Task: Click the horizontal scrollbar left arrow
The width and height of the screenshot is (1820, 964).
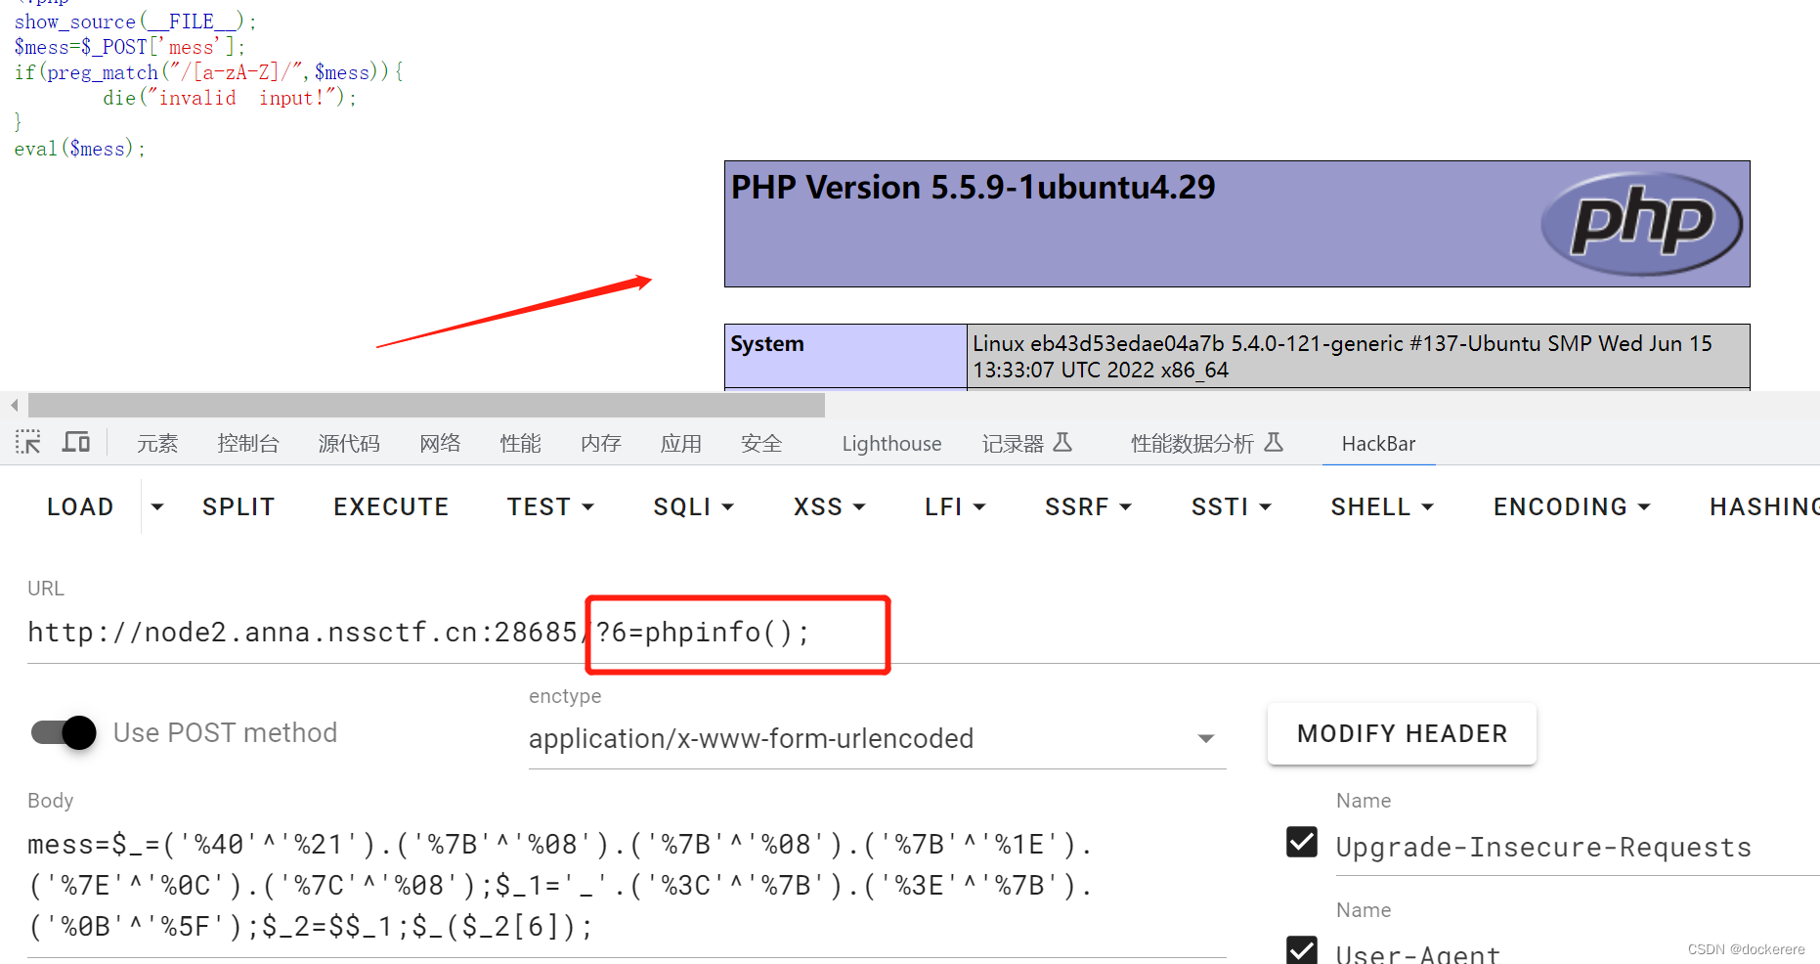Action: point(14,405)
